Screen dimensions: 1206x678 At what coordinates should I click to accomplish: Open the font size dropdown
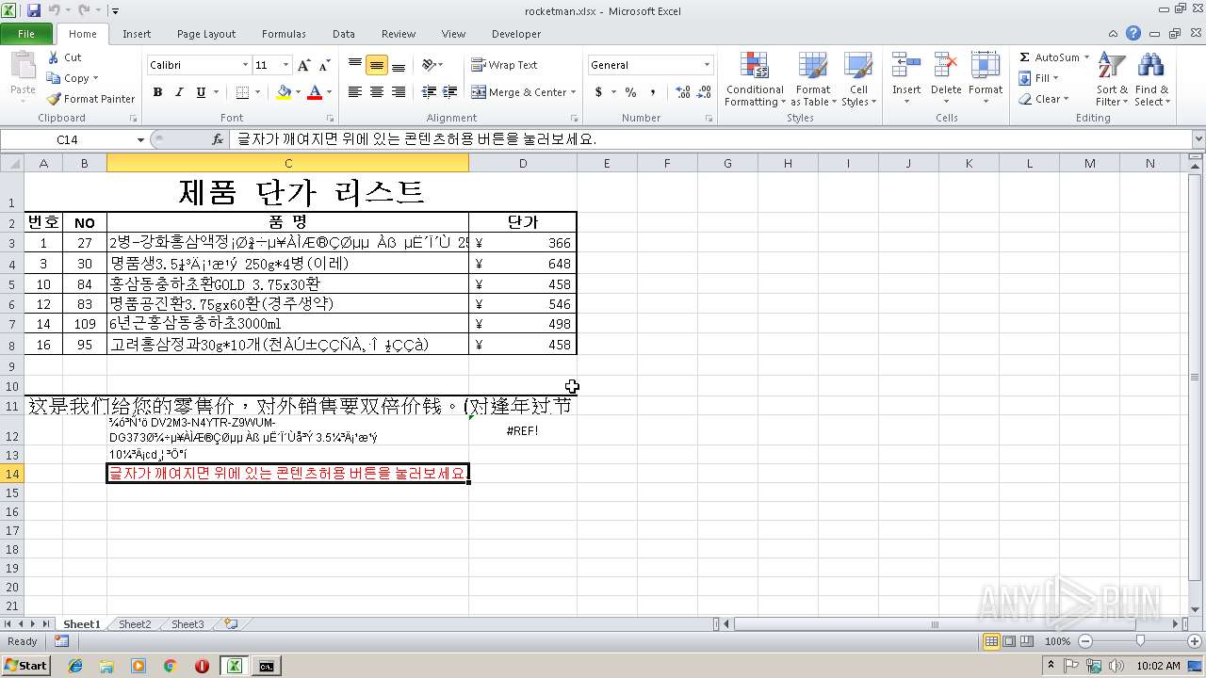point(285,65)
